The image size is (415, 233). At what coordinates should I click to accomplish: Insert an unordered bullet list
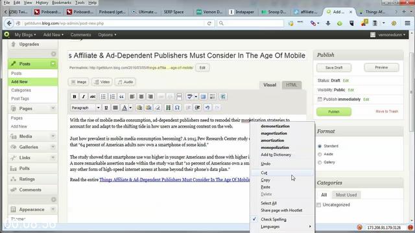point(103,96)
